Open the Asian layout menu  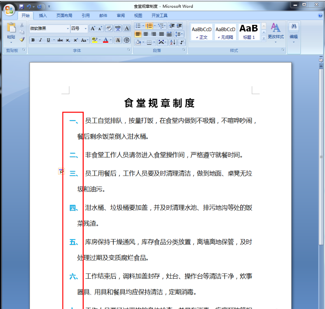coord(162,42)
